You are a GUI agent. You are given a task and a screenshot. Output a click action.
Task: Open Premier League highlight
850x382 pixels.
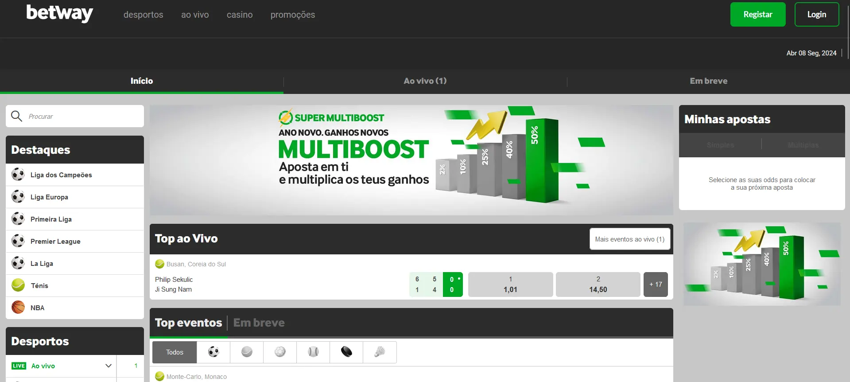(75, 241)
